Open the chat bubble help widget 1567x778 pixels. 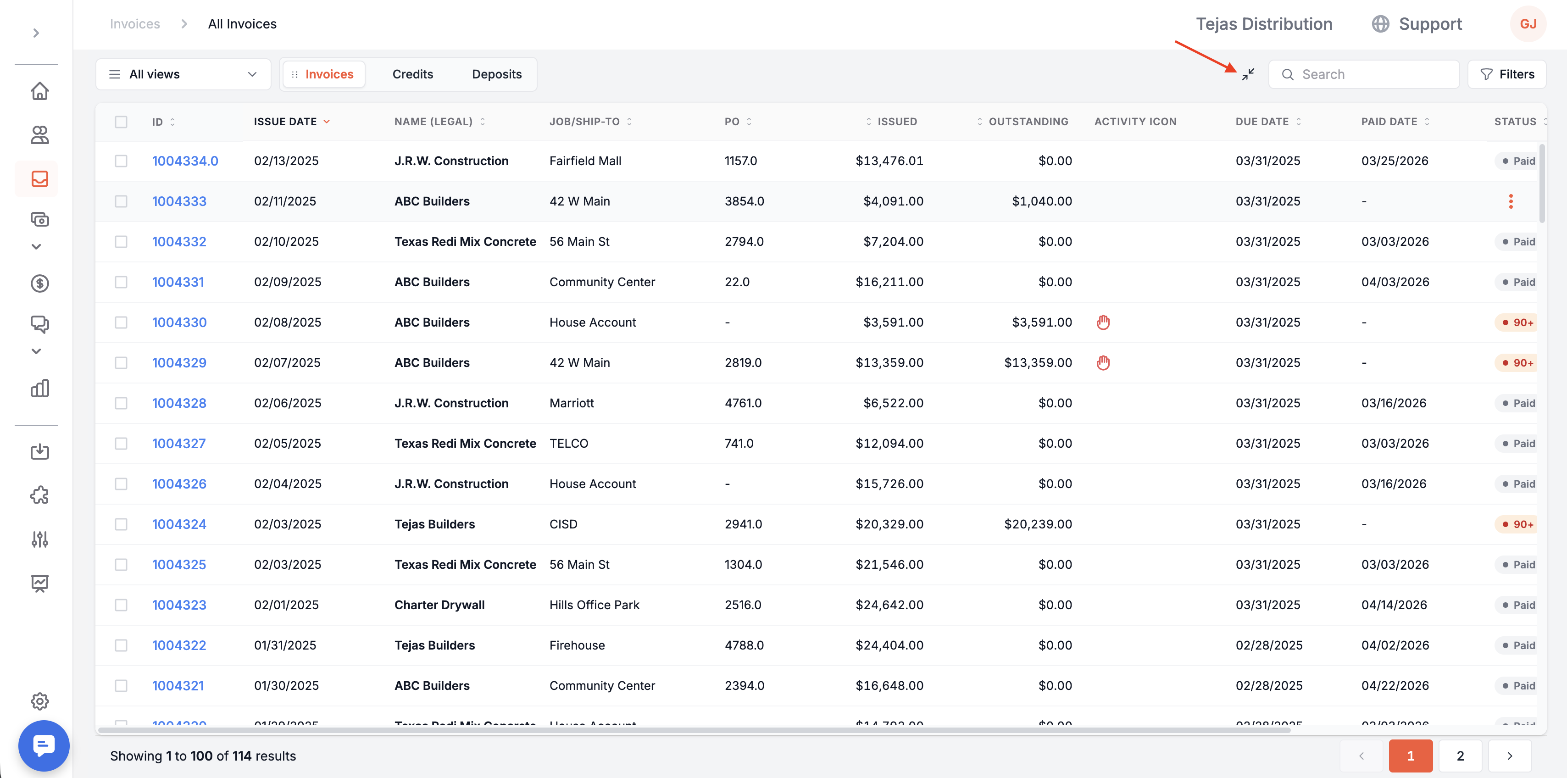tap(44, 746)
